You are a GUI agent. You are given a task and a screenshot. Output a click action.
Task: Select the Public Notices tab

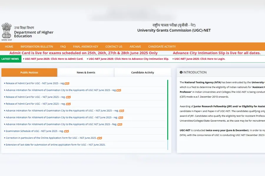(x=29, y=72)
